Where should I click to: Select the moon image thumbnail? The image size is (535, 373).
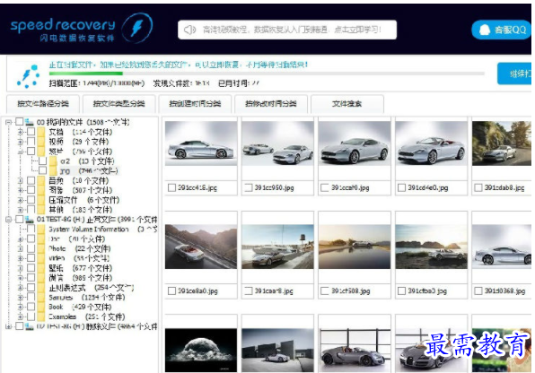(x=201, y=351)
